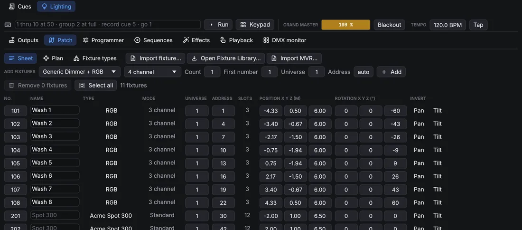Show the DMX monitor tab

point(285,40)
